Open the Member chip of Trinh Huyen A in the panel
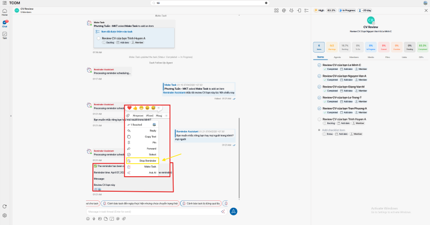The width and height of the screenshot is (430, 225). [x=358, y=124]
